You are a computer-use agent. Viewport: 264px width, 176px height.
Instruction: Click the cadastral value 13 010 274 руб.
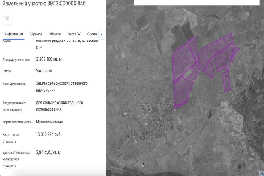(49, 134)
